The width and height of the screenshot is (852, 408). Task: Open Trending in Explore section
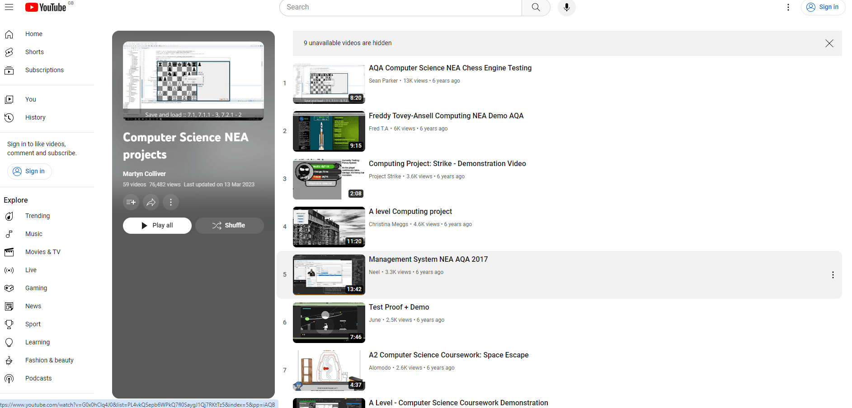coord(38,216)
